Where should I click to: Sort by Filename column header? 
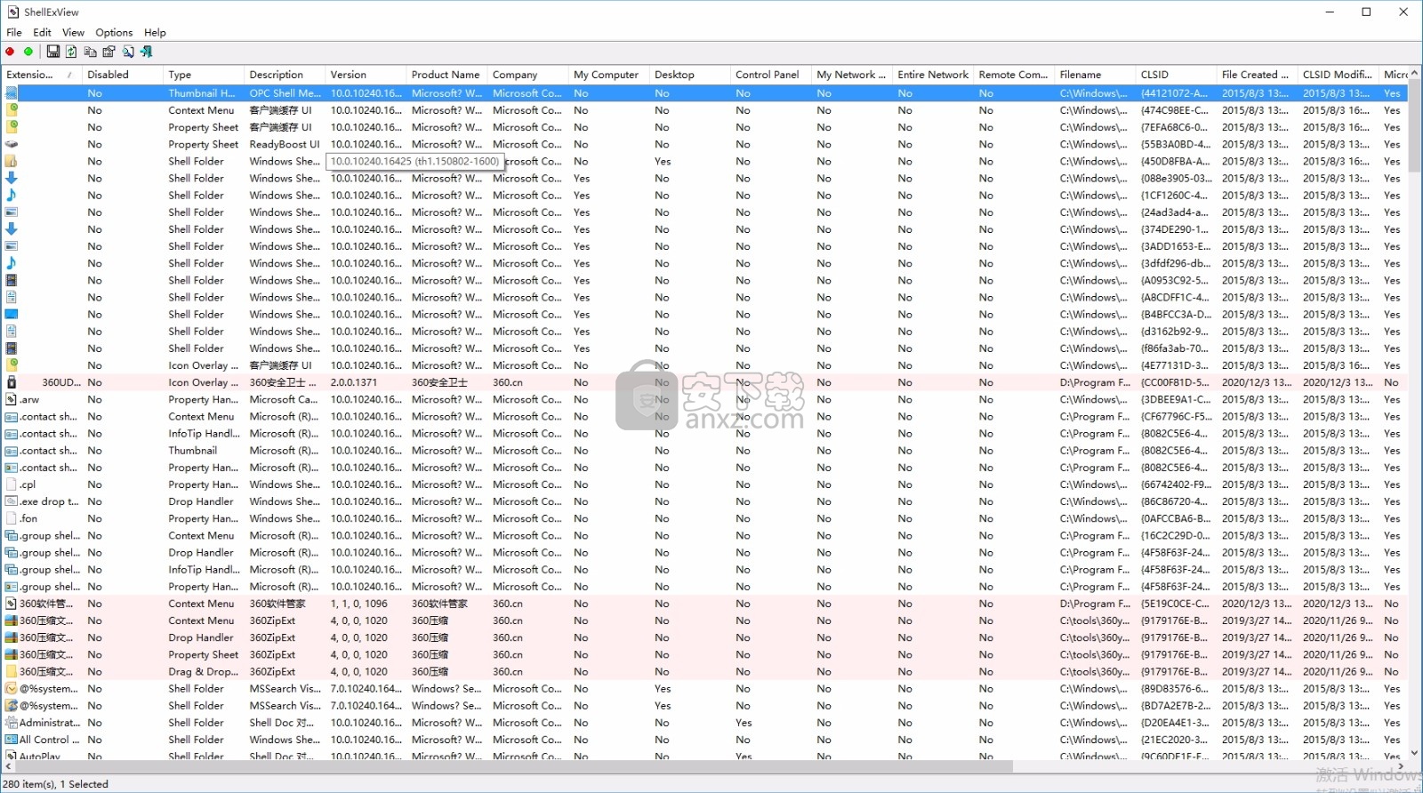1094,75
